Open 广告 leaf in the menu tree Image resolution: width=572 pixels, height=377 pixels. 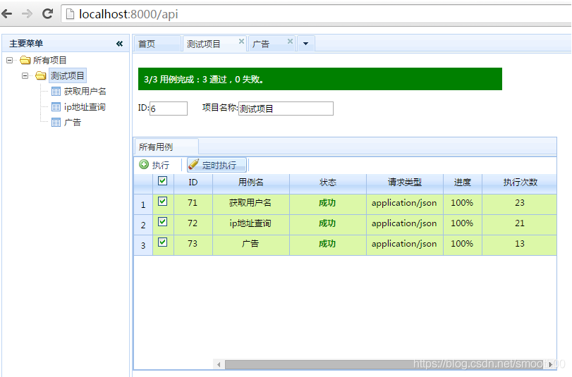click(72, 122)
